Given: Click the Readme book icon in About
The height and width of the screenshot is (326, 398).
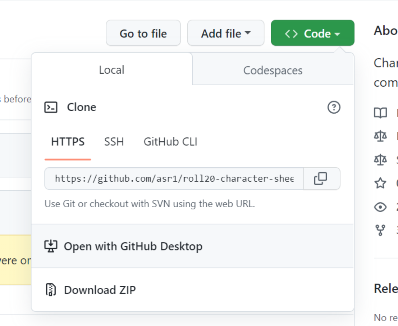Looking at the screenshot, I should click(x=380, y=113).
